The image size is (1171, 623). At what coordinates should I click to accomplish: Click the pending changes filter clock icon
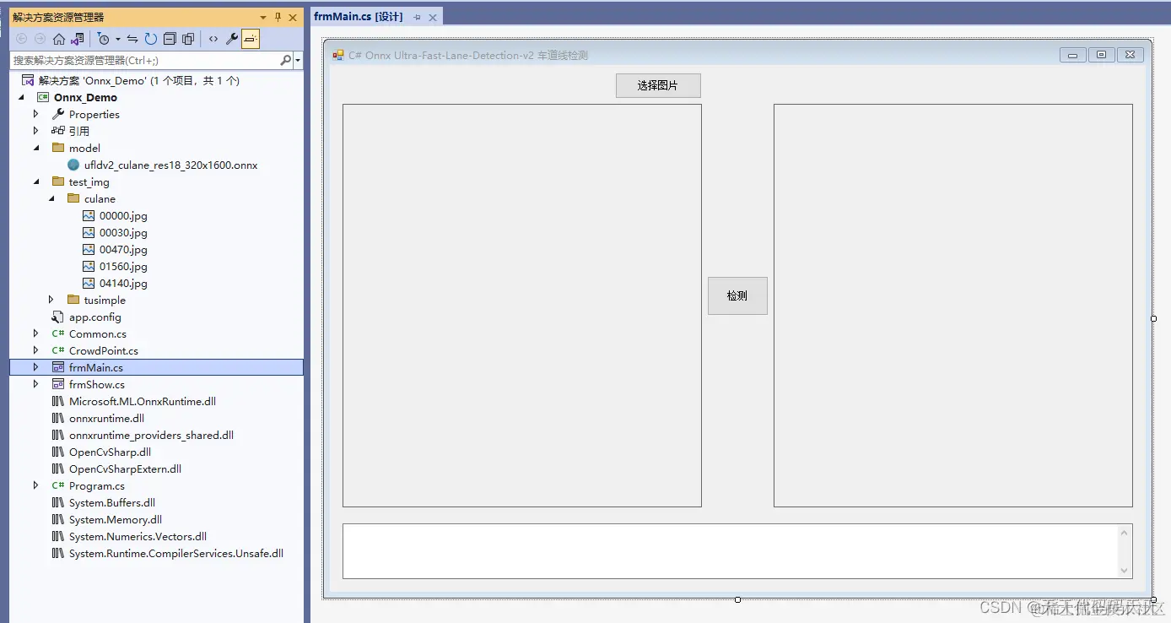[x=104, y=39]
